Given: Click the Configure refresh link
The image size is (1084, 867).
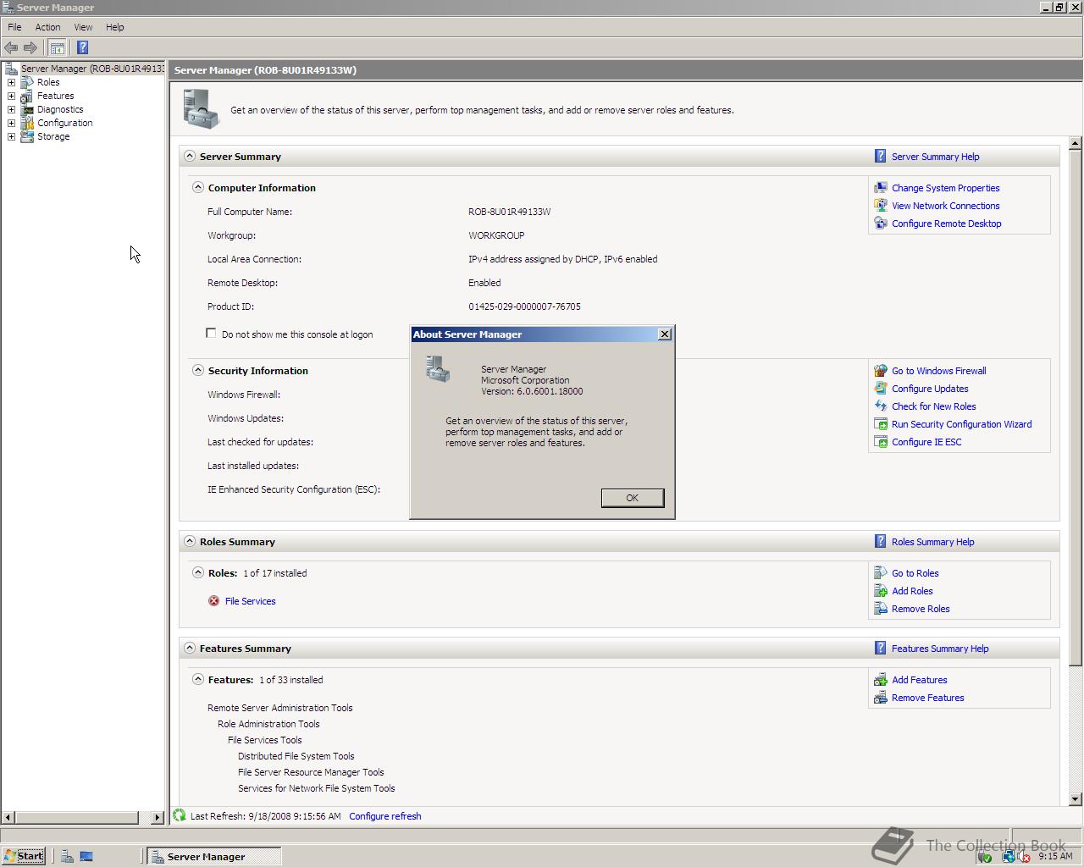Looking at the screenshot, I should point(384,816).
